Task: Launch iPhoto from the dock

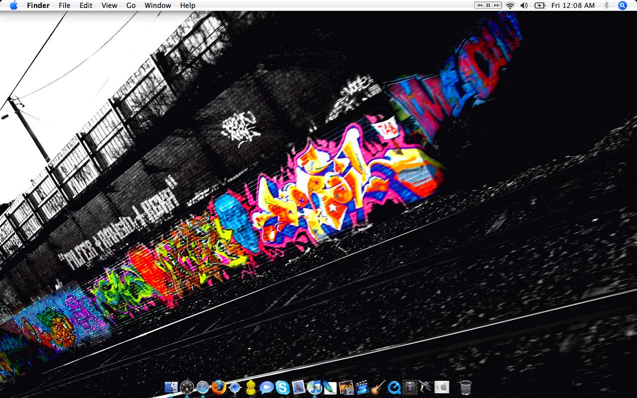Action: (346, 387)
